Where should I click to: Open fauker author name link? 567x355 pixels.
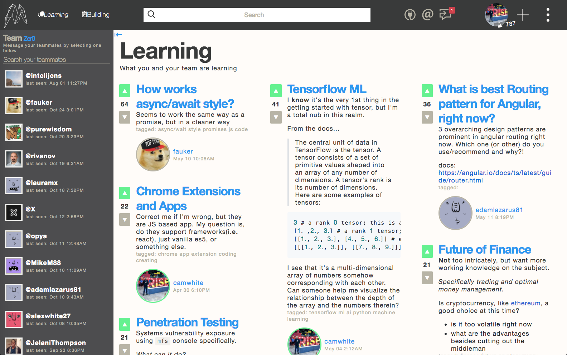tap(183, 151)
